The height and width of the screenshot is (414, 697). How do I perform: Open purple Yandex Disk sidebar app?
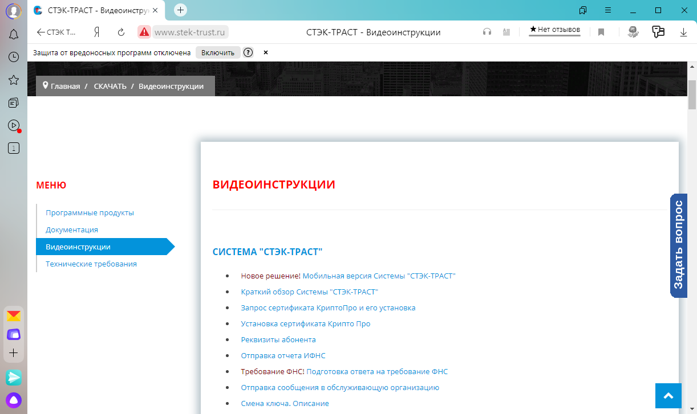point(14,334)
